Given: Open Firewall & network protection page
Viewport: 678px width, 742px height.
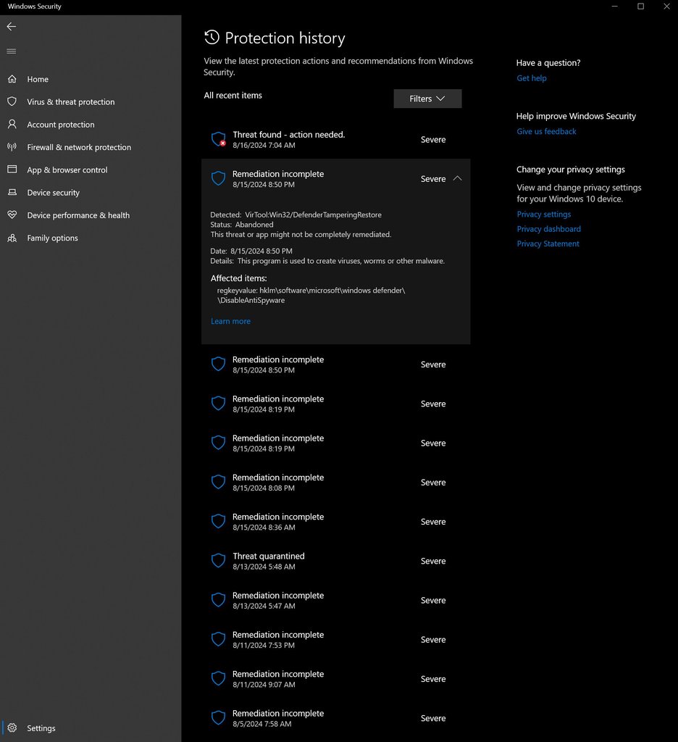Looking at the screenshot, I should 91,147.
